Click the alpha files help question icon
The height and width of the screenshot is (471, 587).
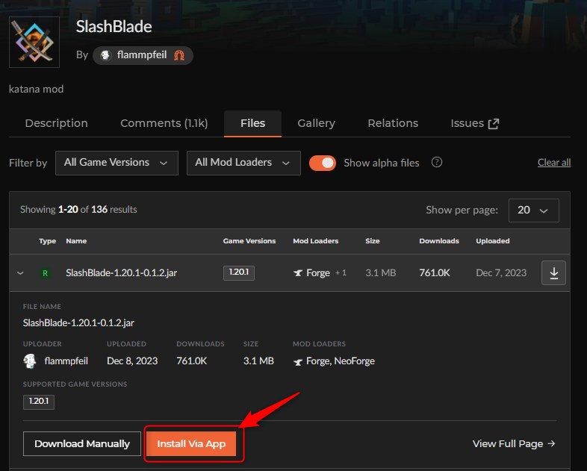pos(436,163)
